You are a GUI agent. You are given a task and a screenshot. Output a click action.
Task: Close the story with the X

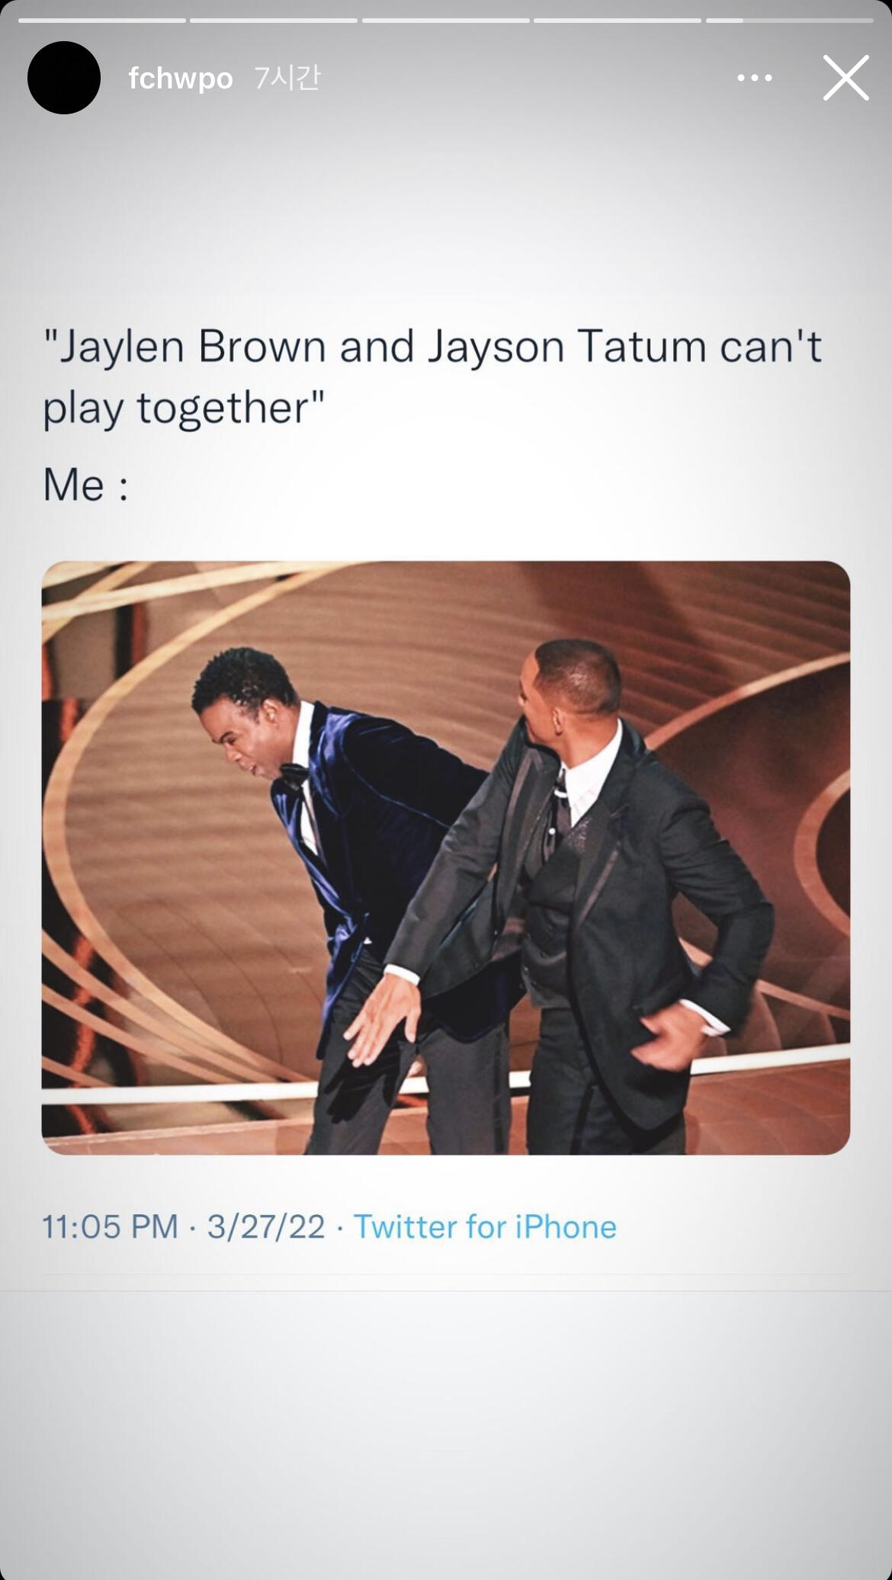(845, 78)
